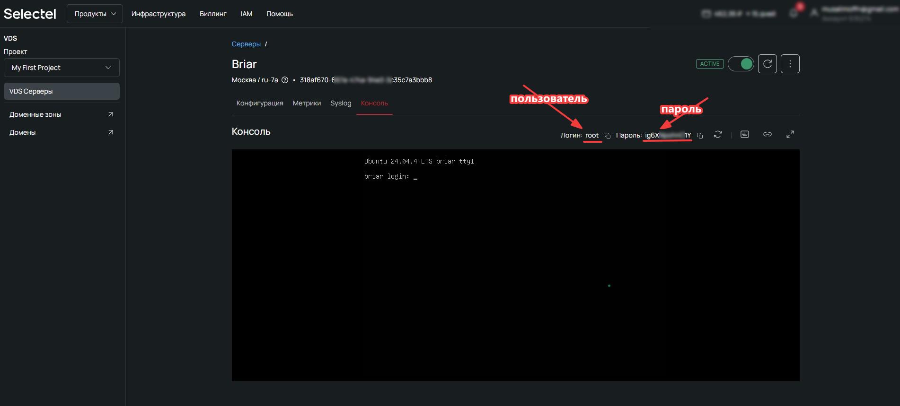This screenshot has height=406, width=900.
Task: Open the Биллинг section
Action: point(213,14)
